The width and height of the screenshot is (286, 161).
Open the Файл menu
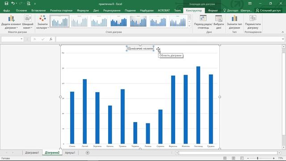click(7, 11)
